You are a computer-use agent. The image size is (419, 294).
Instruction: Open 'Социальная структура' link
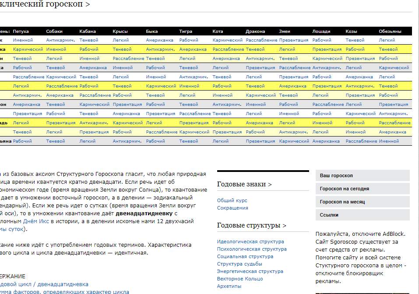point(245,256)
